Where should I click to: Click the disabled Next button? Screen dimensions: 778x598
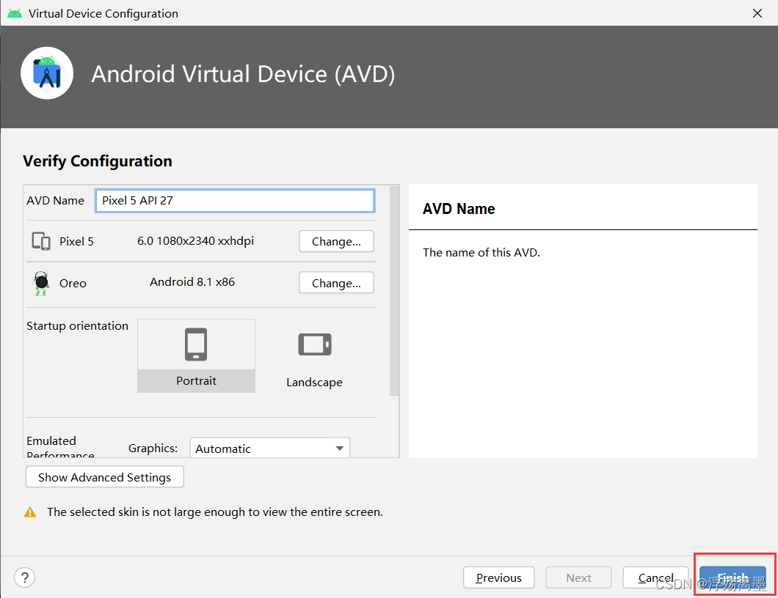578,577
